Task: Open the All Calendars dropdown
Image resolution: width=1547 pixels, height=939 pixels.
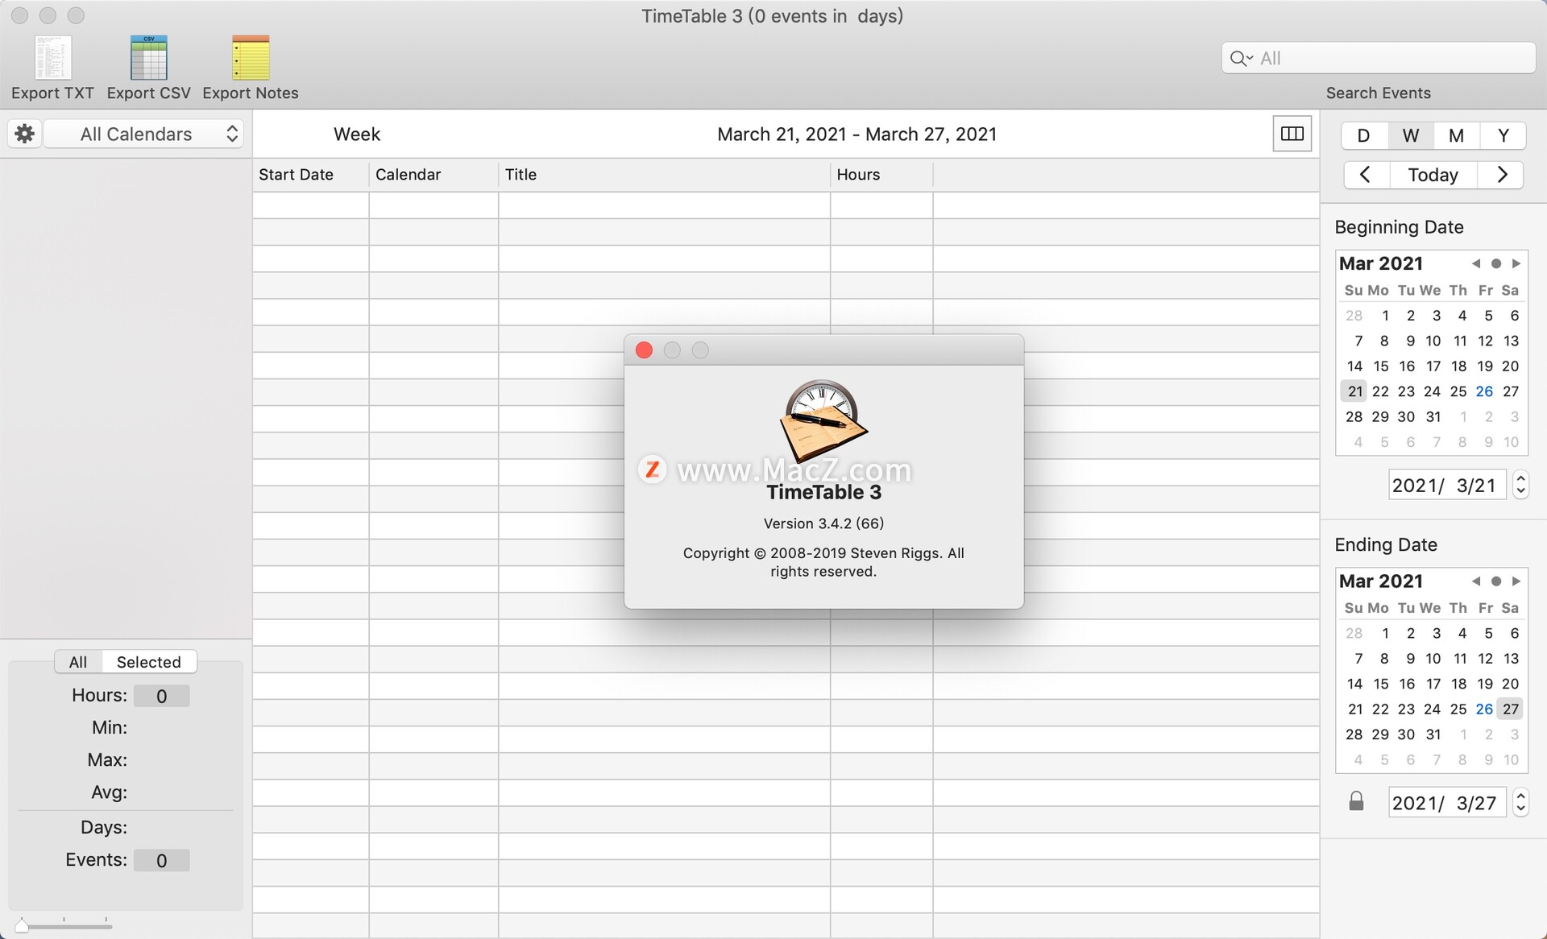Action: pyautogui.click(x=143, y=134)
